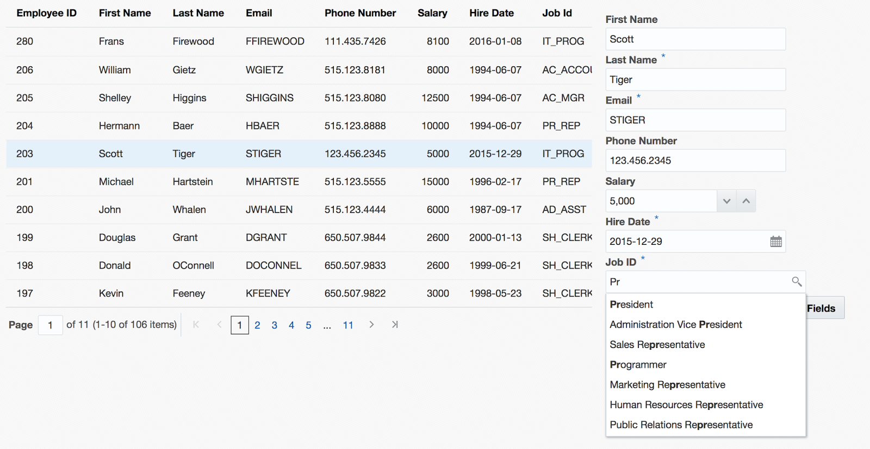Click the Job ID search magnifier icon
The width and height of the screenshot is (870, 449).
tap(796, 281)
